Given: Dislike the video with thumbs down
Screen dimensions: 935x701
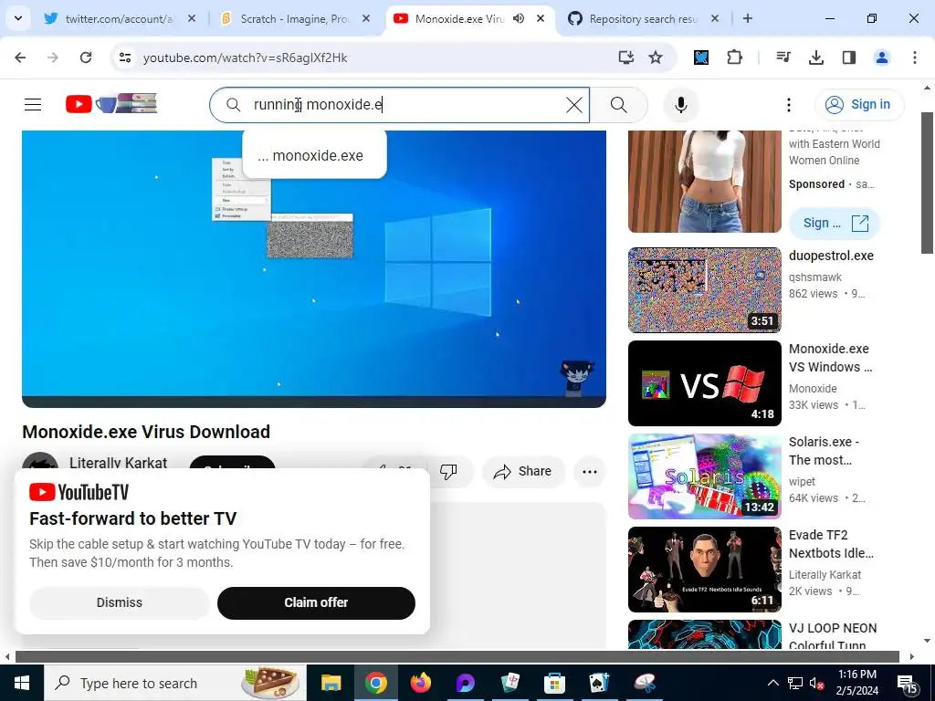Looking at the screenshot, I should [x=448, y=471].
